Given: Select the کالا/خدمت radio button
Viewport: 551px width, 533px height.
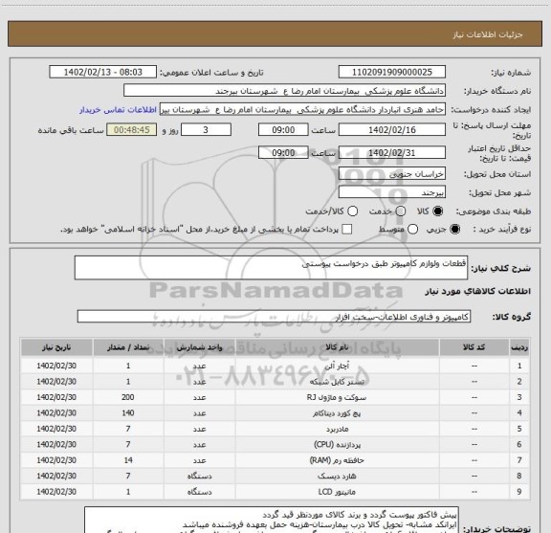Looking at the screenshot, I should click(352, 211).
